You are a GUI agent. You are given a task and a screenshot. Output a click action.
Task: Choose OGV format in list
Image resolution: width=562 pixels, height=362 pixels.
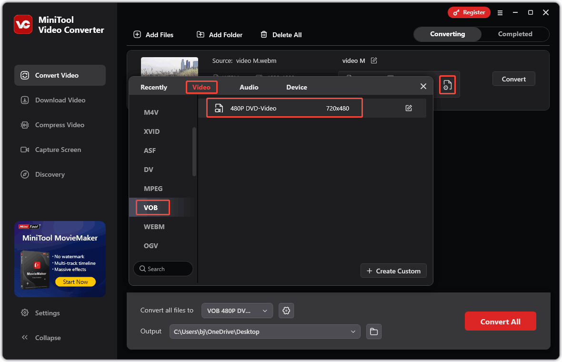coord(151,246)
